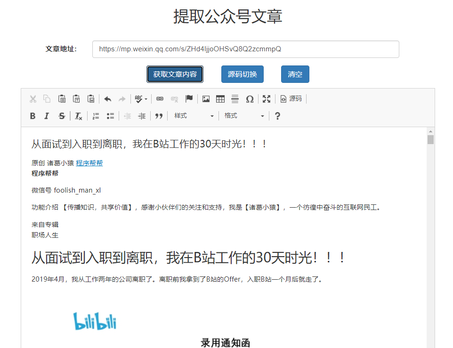Click the Cut scissors icon
Screen dimensions: 453x348
pos(33,99)
